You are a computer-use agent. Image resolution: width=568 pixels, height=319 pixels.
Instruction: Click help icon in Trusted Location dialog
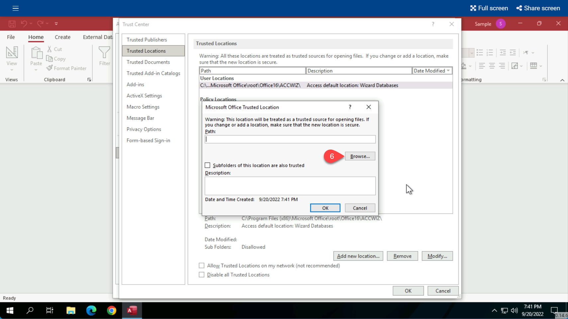click(x=350, y=107)
